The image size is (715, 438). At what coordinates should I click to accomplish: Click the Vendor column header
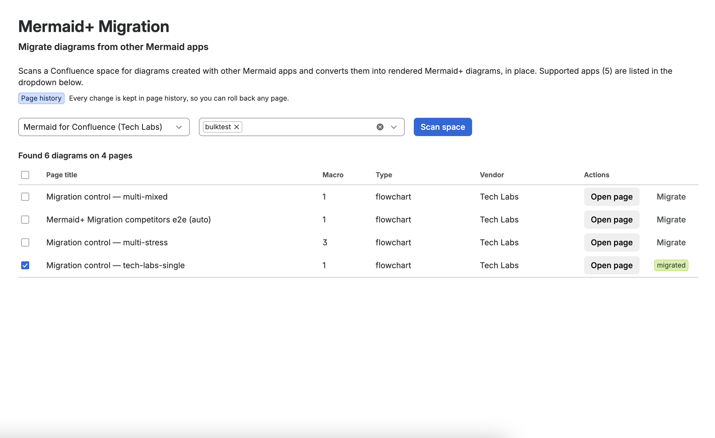click(492, 175)
